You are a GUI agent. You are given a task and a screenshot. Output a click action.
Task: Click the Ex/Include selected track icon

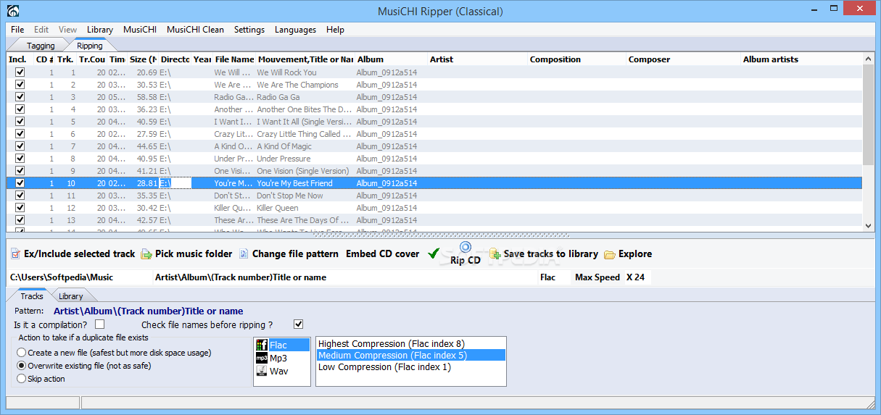point(15,254)
